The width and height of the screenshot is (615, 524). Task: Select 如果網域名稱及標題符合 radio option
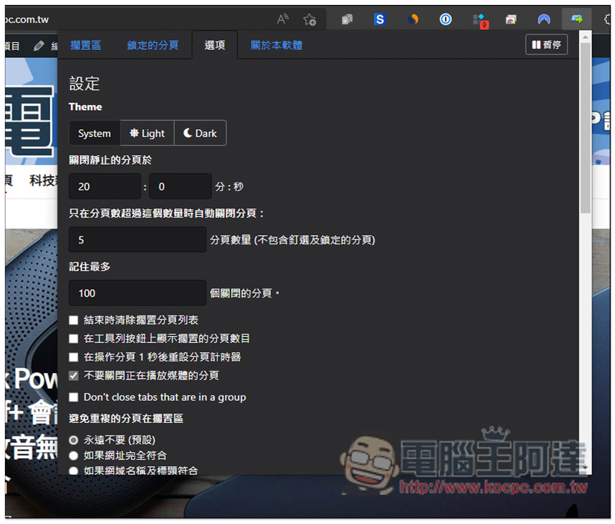click(x=73, y=470)
